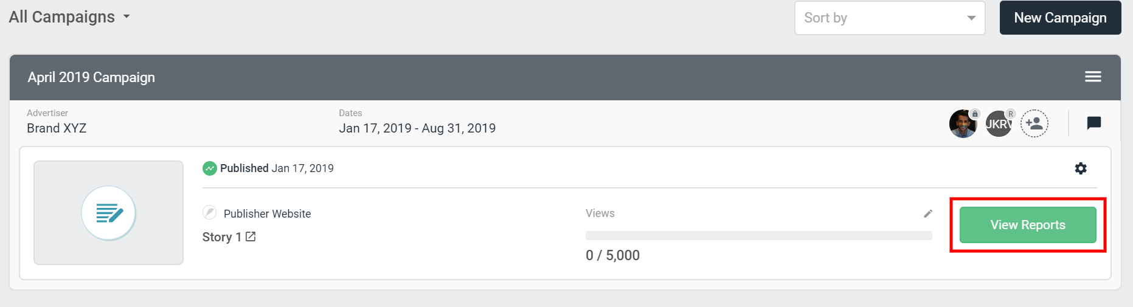Click the View Reports button
1133x307 pixels.
pyautogui.click(x=1028, y=225)
